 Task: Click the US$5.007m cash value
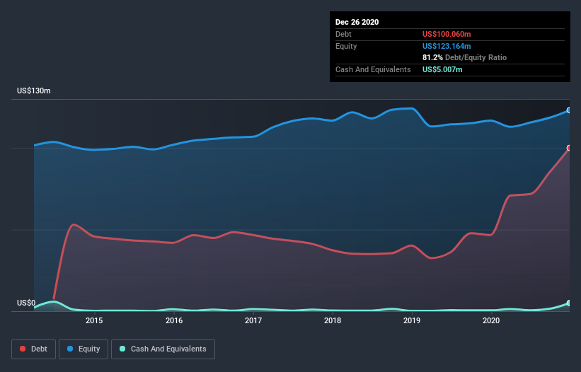442,69
